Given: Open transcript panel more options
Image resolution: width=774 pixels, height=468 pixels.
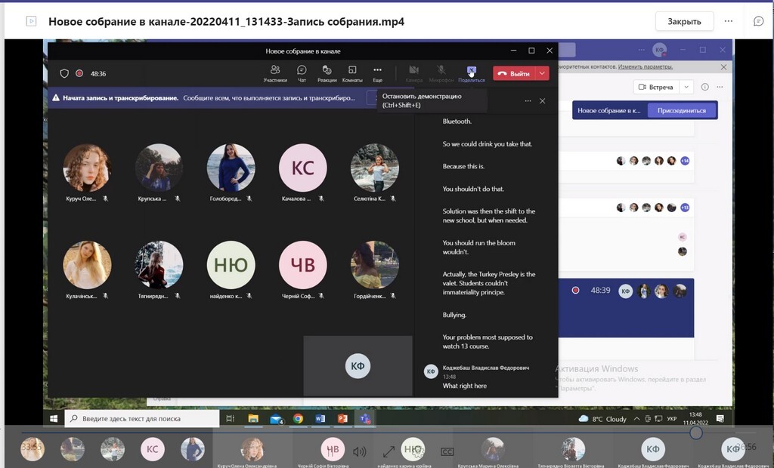Looking at the screenshot, I should [x=528, y=100].
